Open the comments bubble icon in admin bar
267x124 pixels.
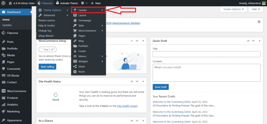[x=82, y=3]
